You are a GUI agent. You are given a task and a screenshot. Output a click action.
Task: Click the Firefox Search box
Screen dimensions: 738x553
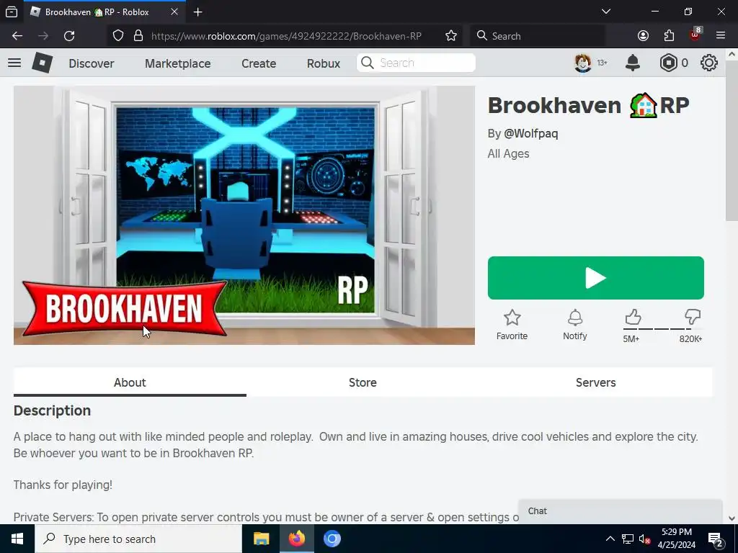coord(538,36)
